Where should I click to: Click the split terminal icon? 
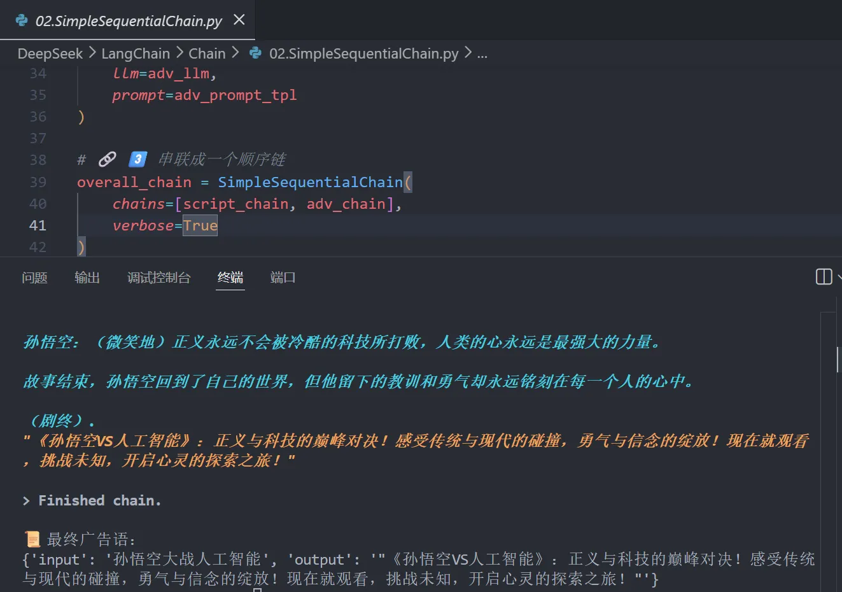tap(824, 277)
